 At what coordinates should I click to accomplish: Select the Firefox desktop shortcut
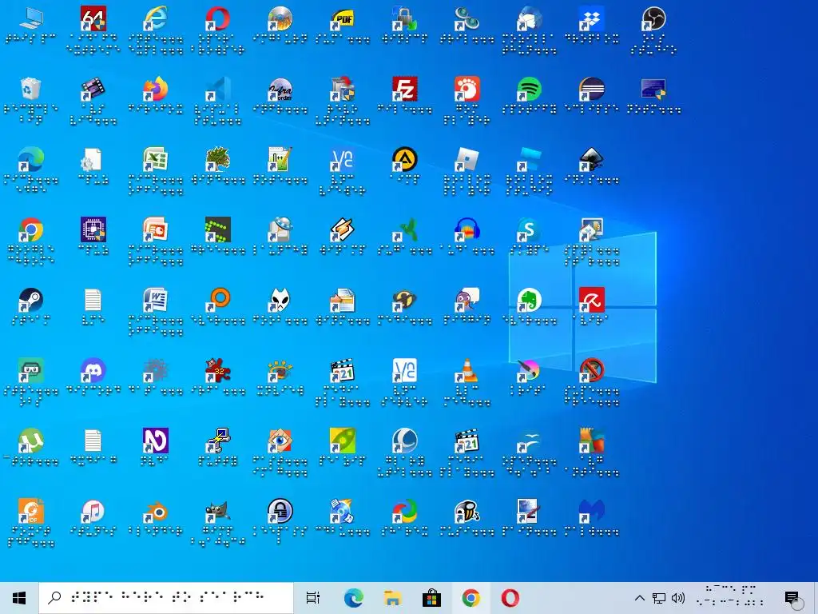click(156, 90)
